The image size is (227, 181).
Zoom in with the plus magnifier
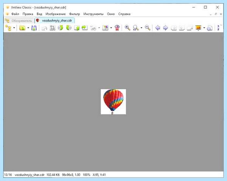(127, 28)
